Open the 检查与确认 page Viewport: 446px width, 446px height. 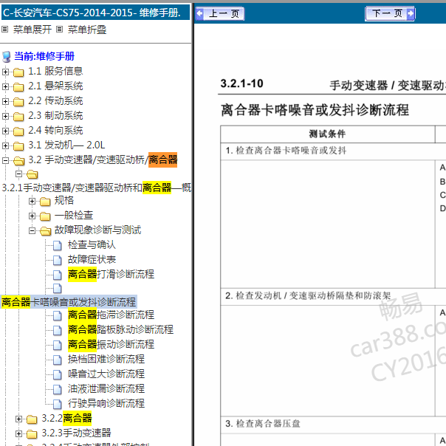point(92,245)
